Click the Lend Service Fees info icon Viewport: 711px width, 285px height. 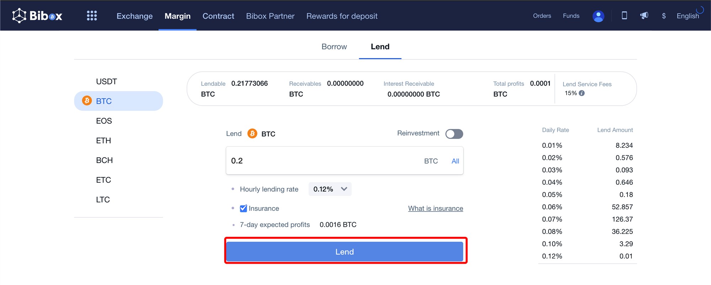tap(582, 93)
